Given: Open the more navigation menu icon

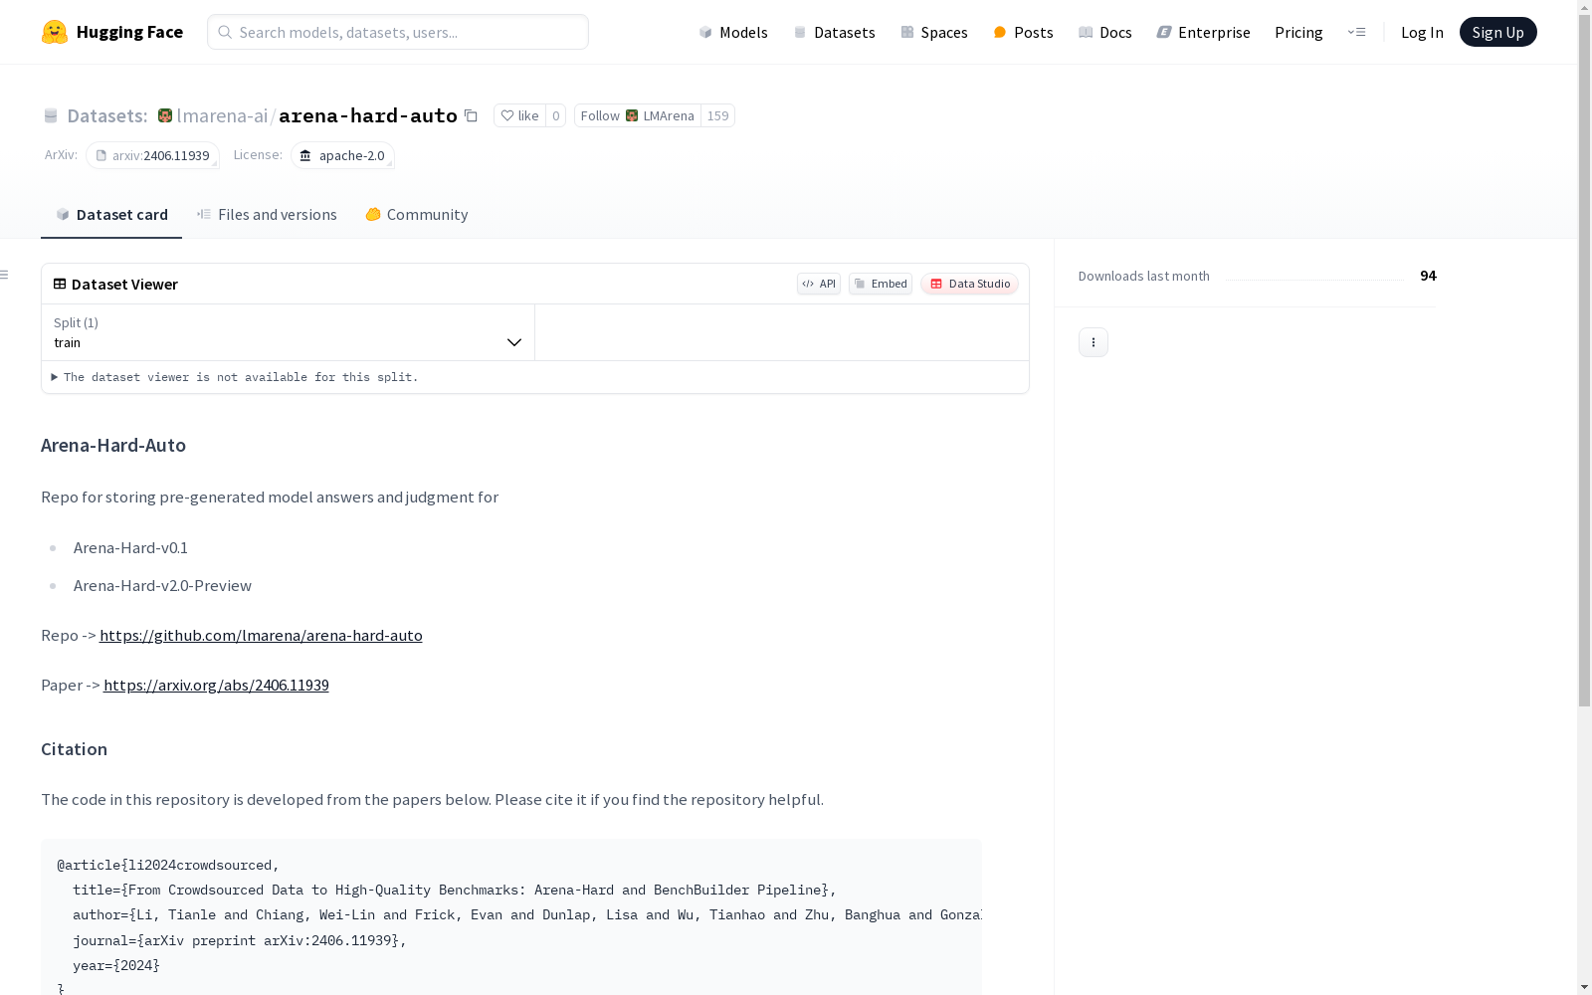Looking at the screenshot, I should [1356, 32].
